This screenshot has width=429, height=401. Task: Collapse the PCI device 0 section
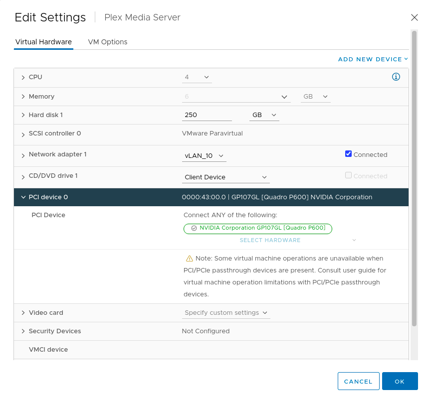coord(23,197)
